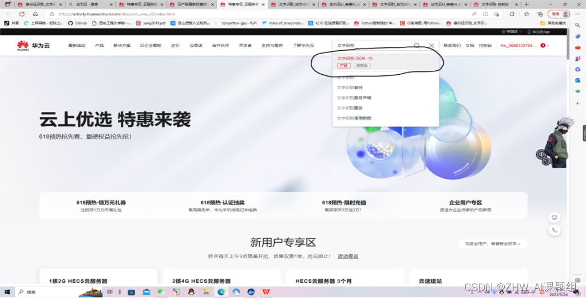Open the Windows Start button
The width and height of the screenshot is (586, 298).
pos(7,292)
